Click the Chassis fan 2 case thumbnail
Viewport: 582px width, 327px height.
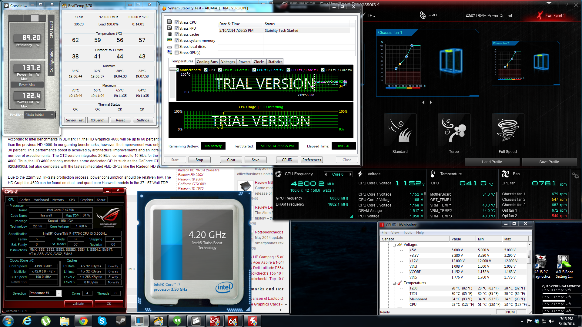point(541,62)
